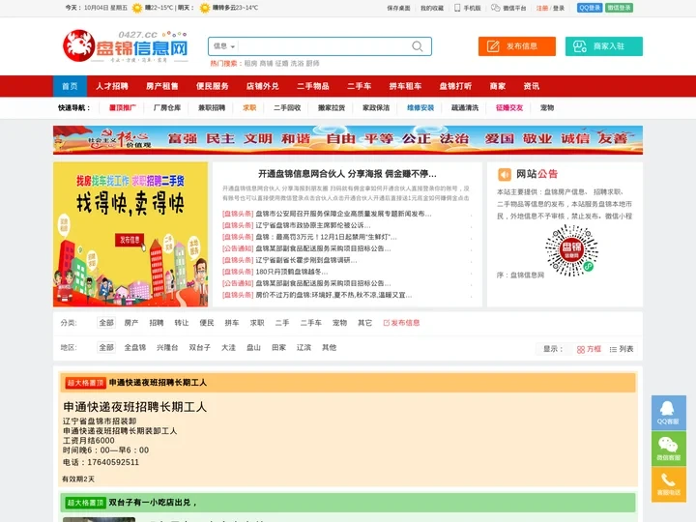
Task: Filter category by 宠物
Action: 339,323
